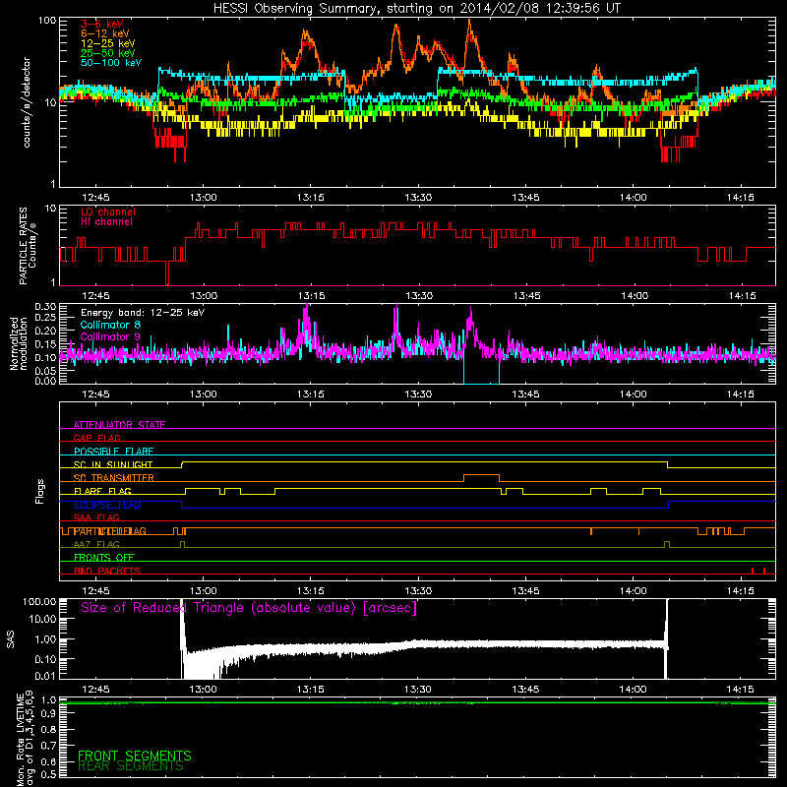The height and width of the screenshot is (787, 787).
Task: Click the PARTICLE FLAG label
Action: click(110, 531)
